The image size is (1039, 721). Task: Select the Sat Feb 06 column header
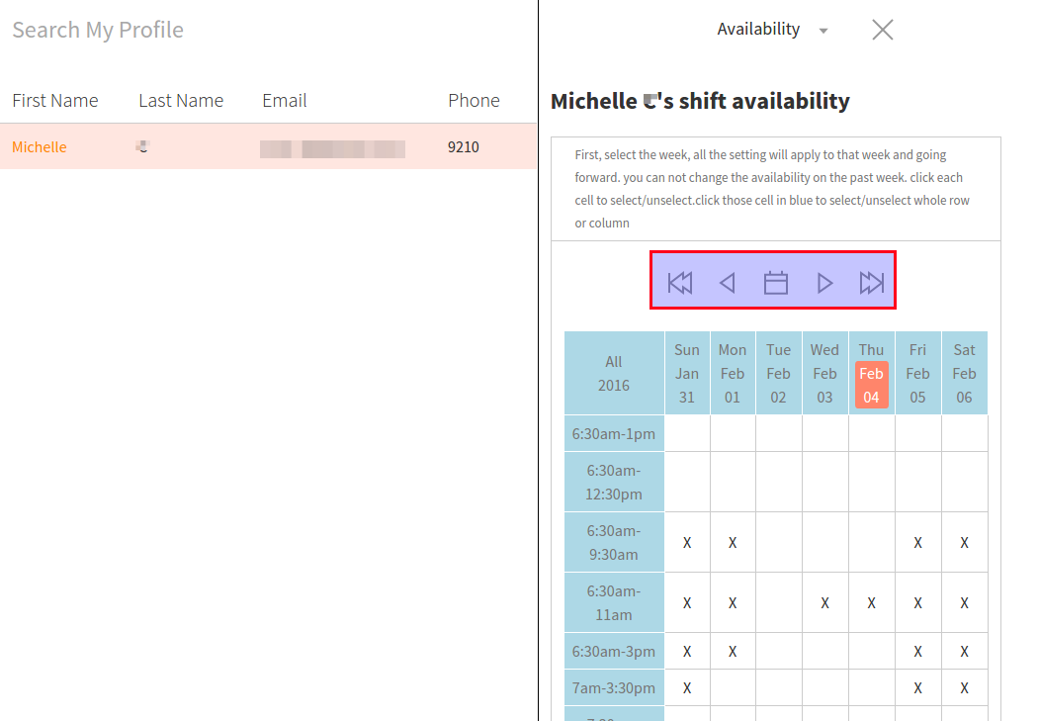[964, 374]
